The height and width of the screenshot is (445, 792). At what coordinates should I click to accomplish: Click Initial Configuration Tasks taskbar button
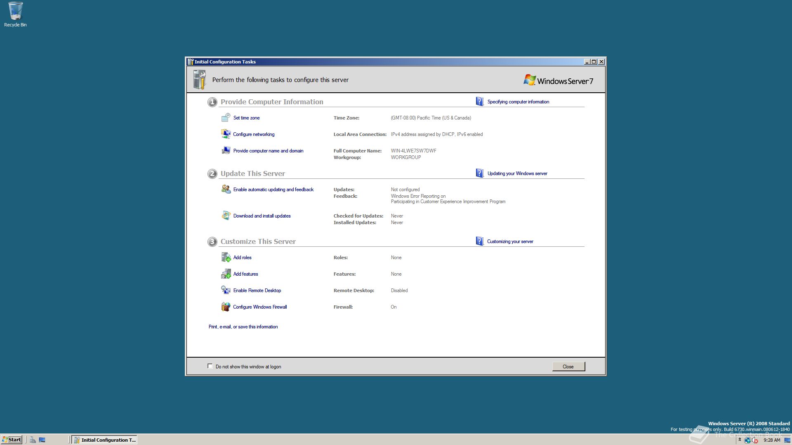(x=105, y=440)
